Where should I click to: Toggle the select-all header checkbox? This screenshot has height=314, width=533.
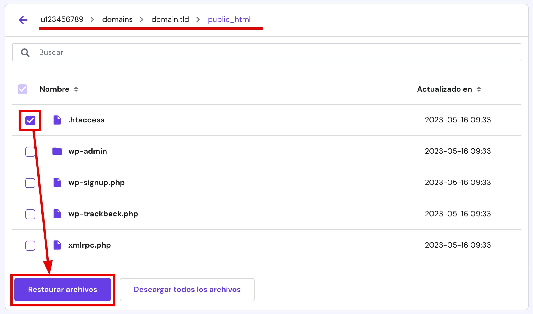pos(23,89)
